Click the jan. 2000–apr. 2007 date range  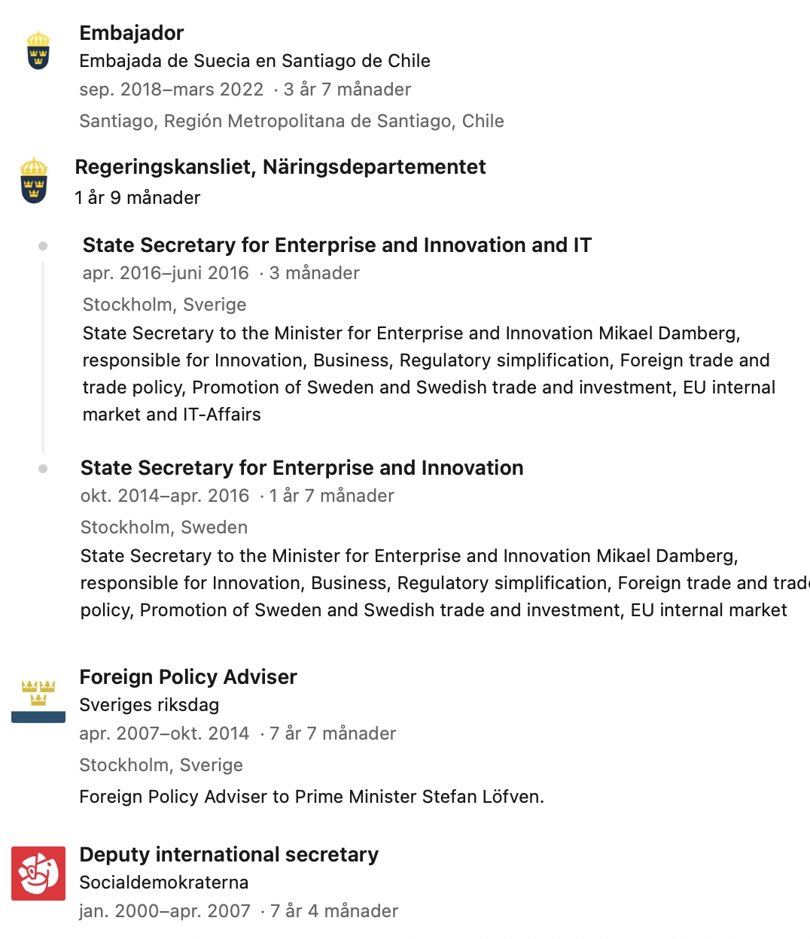coord(165,911)
